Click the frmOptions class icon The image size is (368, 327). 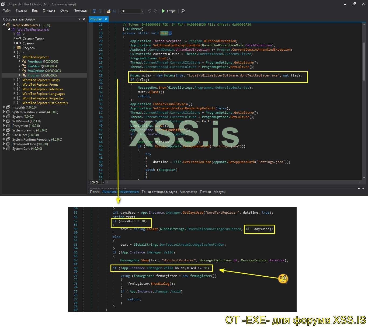pyautogui.click(x=24, y=71)
